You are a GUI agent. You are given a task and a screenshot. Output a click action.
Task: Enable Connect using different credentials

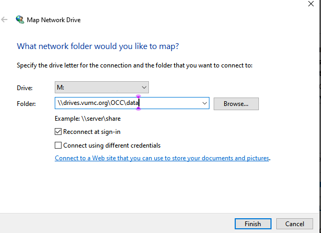click(58, 145)
